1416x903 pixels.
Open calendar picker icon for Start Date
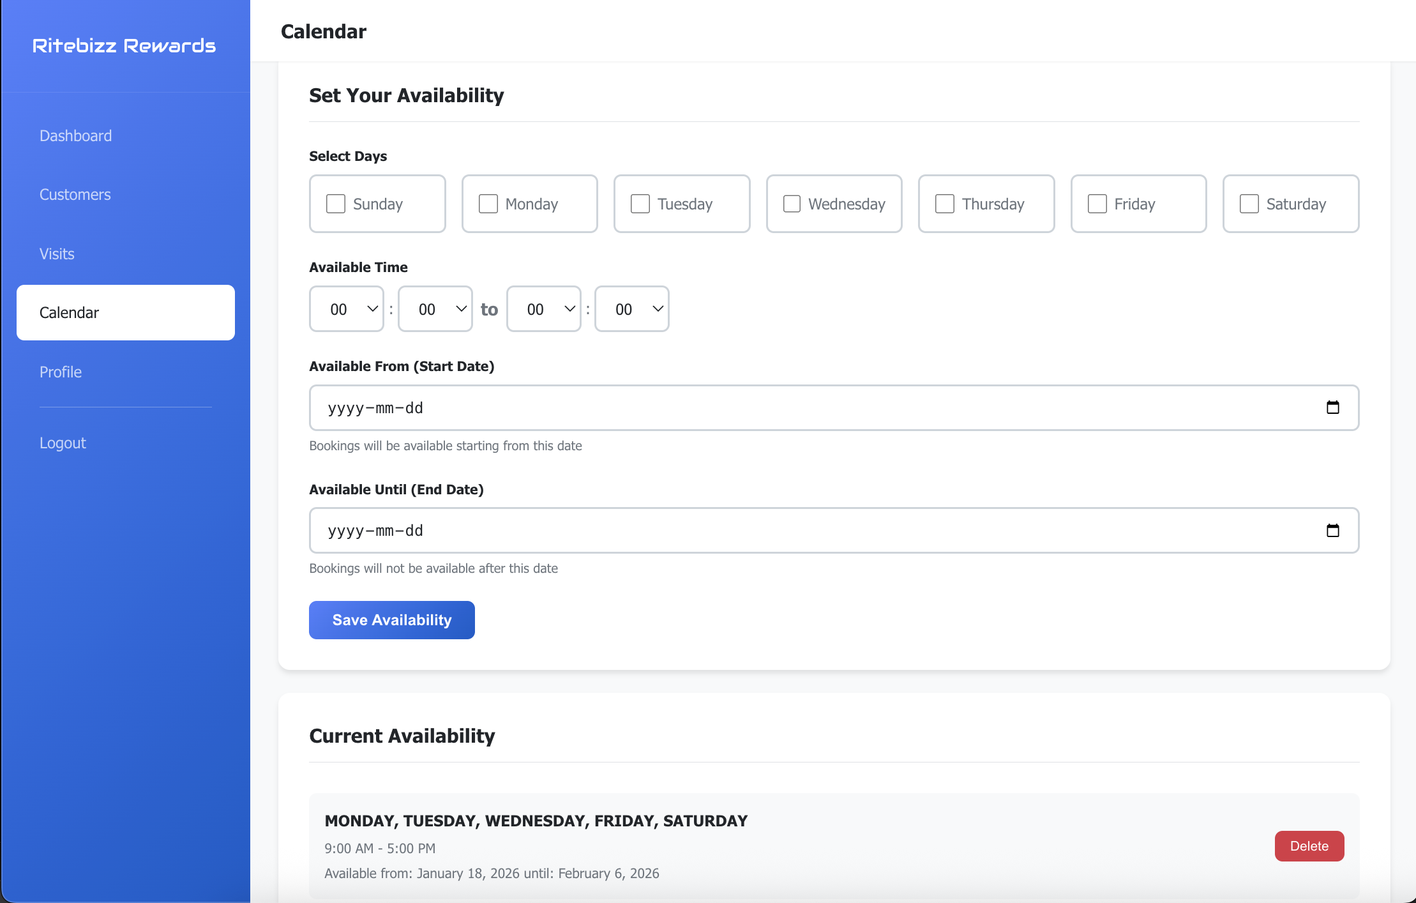1332,407
